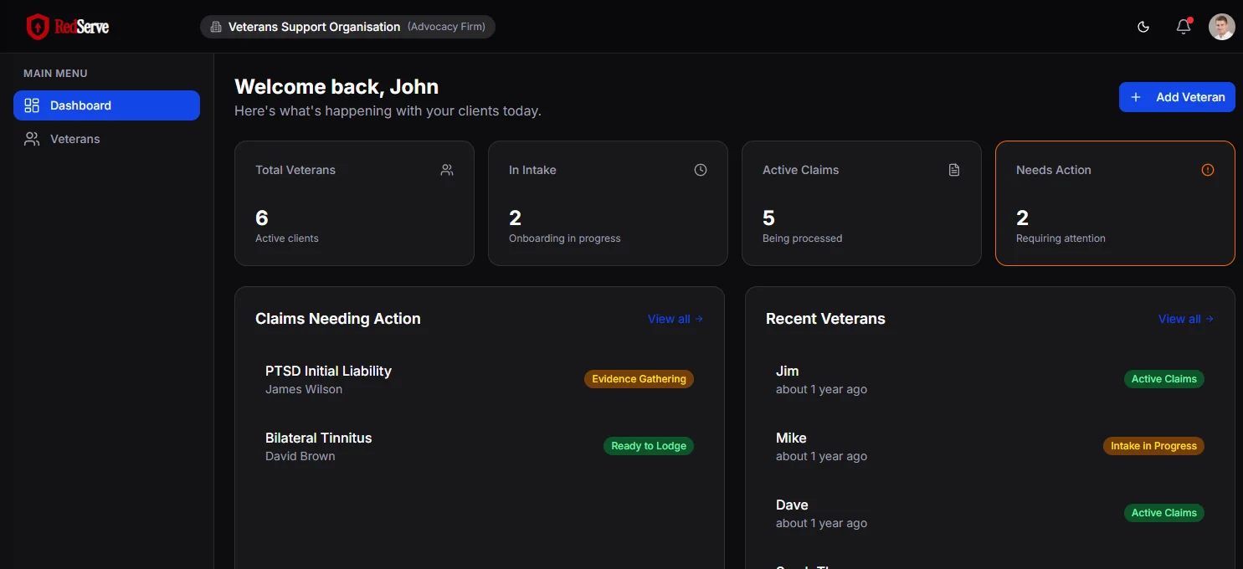The width and height of the screenshot is (1243, 569).
Task: Select Mike in Recent Veterans
Action: coord(791,438)
